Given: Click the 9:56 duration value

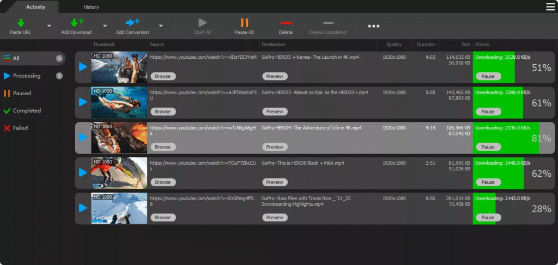Looking at the screenshot, I should [x=430, y=198].
